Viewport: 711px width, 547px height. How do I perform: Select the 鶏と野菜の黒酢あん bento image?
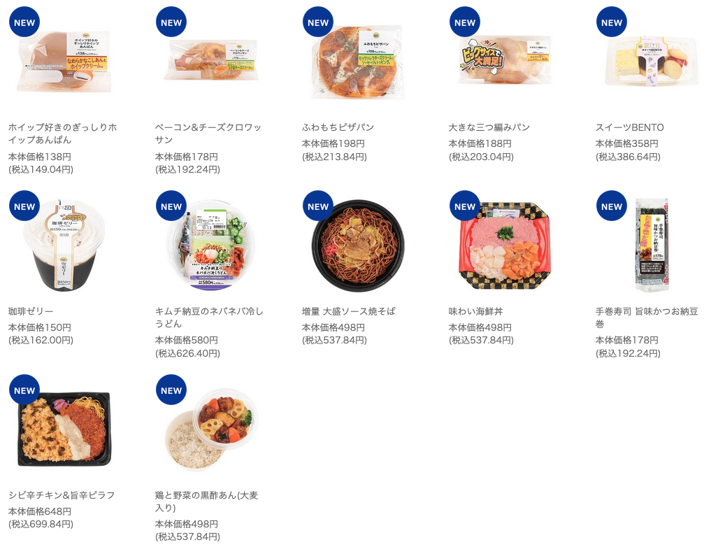(x=211, y=429)
